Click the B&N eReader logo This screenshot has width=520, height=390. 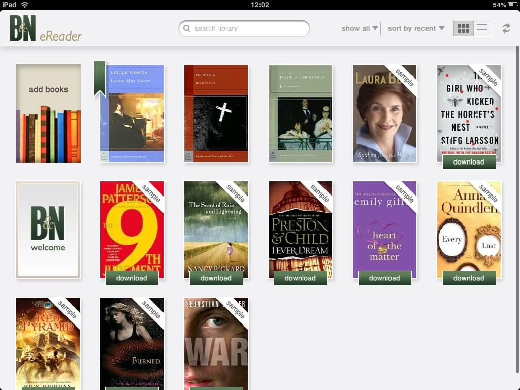(46, 28)
